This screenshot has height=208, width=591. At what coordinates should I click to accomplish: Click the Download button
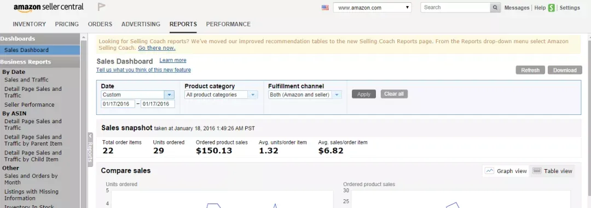tap(565, 70)
